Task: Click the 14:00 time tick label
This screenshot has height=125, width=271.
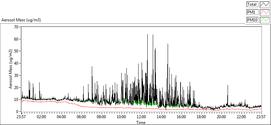Action: pyautogui.click(x=162, y=117)
